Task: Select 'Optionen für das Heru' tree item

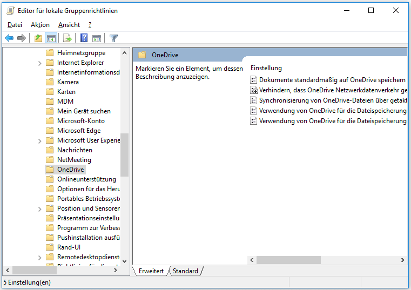Action: [89, 189]
